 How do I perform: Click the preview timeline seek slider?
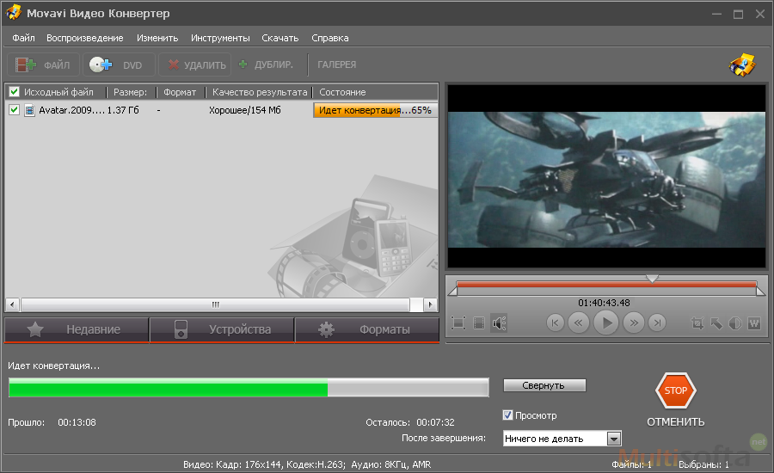click(606, 285)
